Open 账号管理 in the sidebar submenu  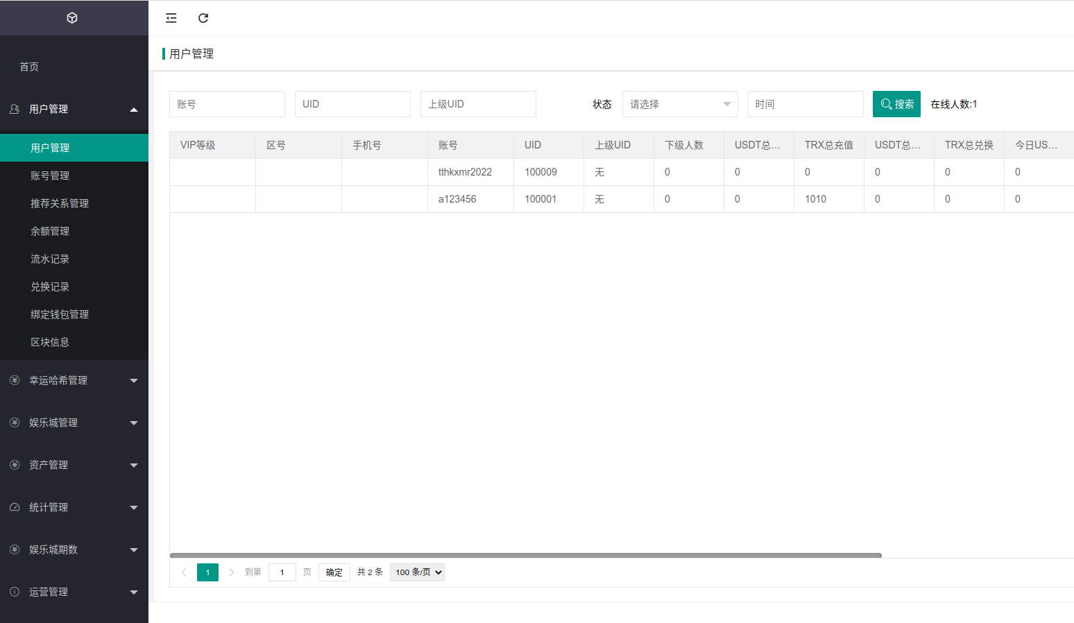tap(50, 176)
